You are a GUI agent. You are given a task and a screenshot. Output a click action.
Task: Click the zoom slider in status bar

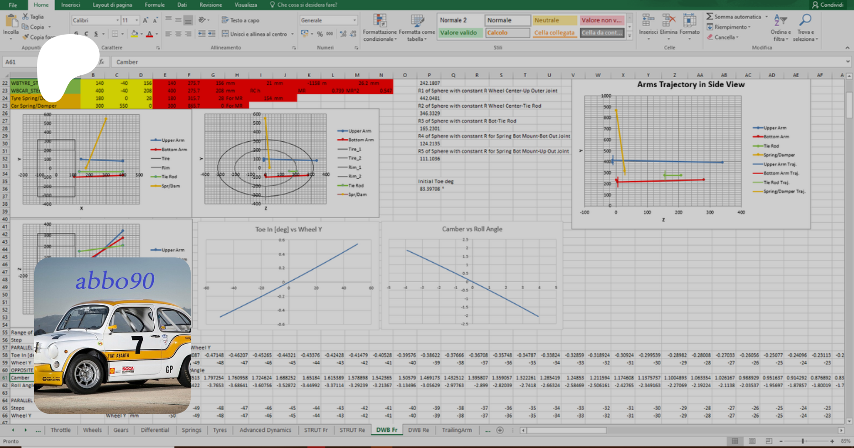tap(803, 441)
